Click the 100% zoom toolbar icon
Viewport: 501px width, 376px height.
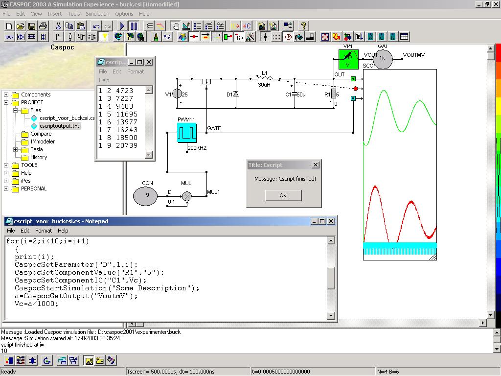(9, 37)
